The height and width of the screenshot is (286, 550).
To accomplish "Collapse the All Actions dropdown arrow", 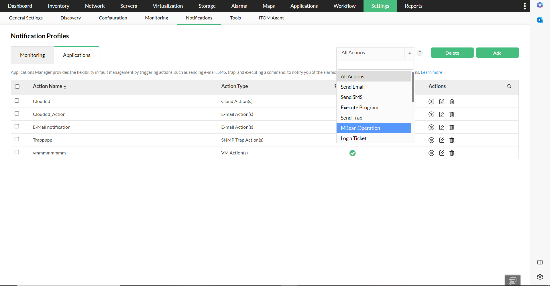I will point(410,53).
